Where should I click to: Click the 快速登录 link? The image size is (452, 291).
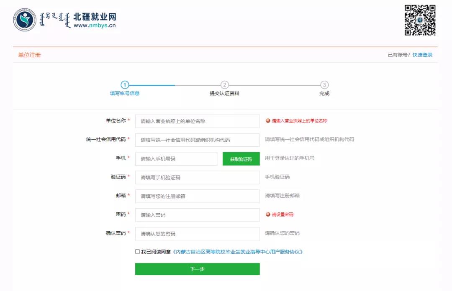click(x=422, y=55)
